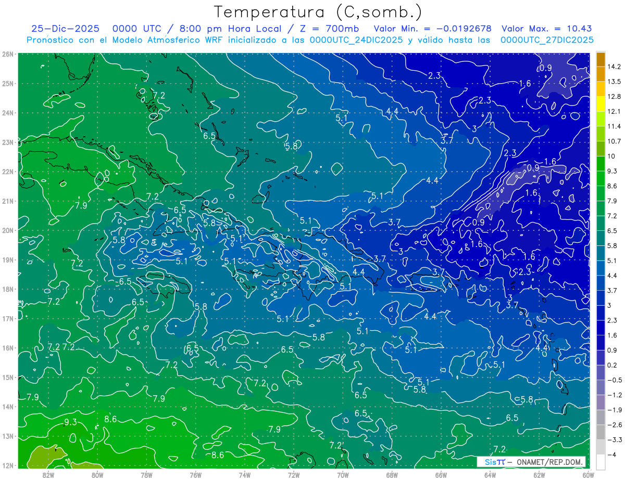Select the date text 25-Dic-2025
Screen dimensions: 625x482
tap(65, 29)
